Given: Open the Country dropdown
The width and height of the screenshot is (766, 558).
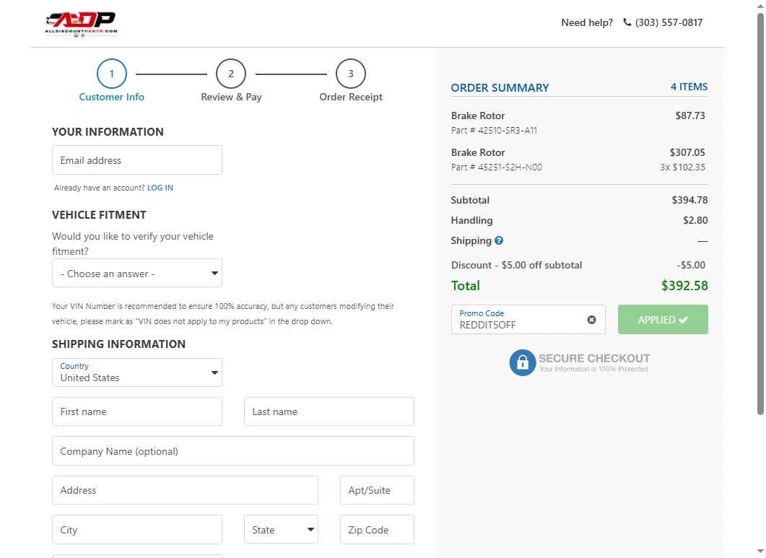Looking at the screenshot, I should pyautogui.click(x=136, y=372).
